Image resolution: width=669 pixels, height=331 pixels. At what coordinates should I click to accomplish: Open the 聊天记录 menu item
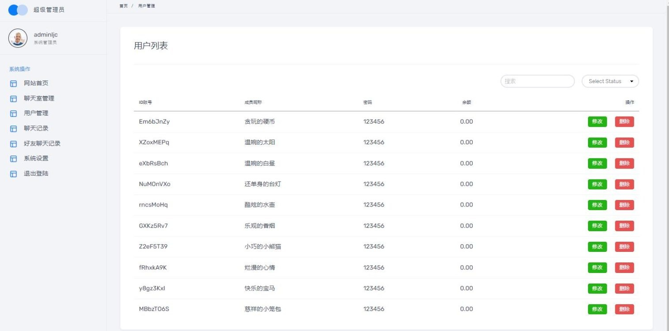tap(36, 128)
